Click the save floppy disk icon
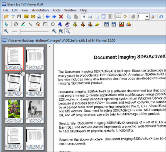 tap(19, 17)
